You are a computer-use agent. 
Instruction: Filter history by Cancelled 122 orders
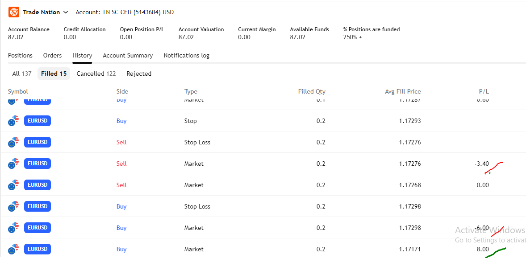(96, 74)
